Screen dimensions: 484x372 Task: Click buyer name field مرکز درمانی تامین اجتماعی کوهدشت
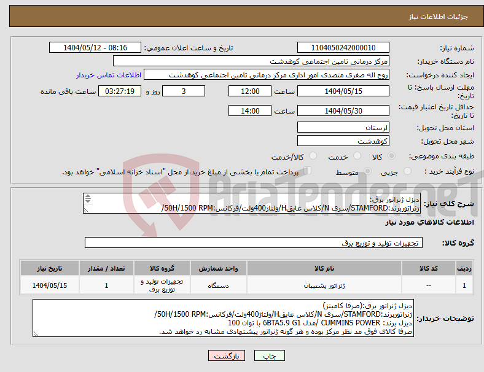[251, 61]
